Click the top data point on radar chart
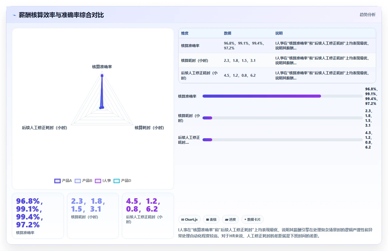This screenshot has height=251, width=388. pos(102,75)
